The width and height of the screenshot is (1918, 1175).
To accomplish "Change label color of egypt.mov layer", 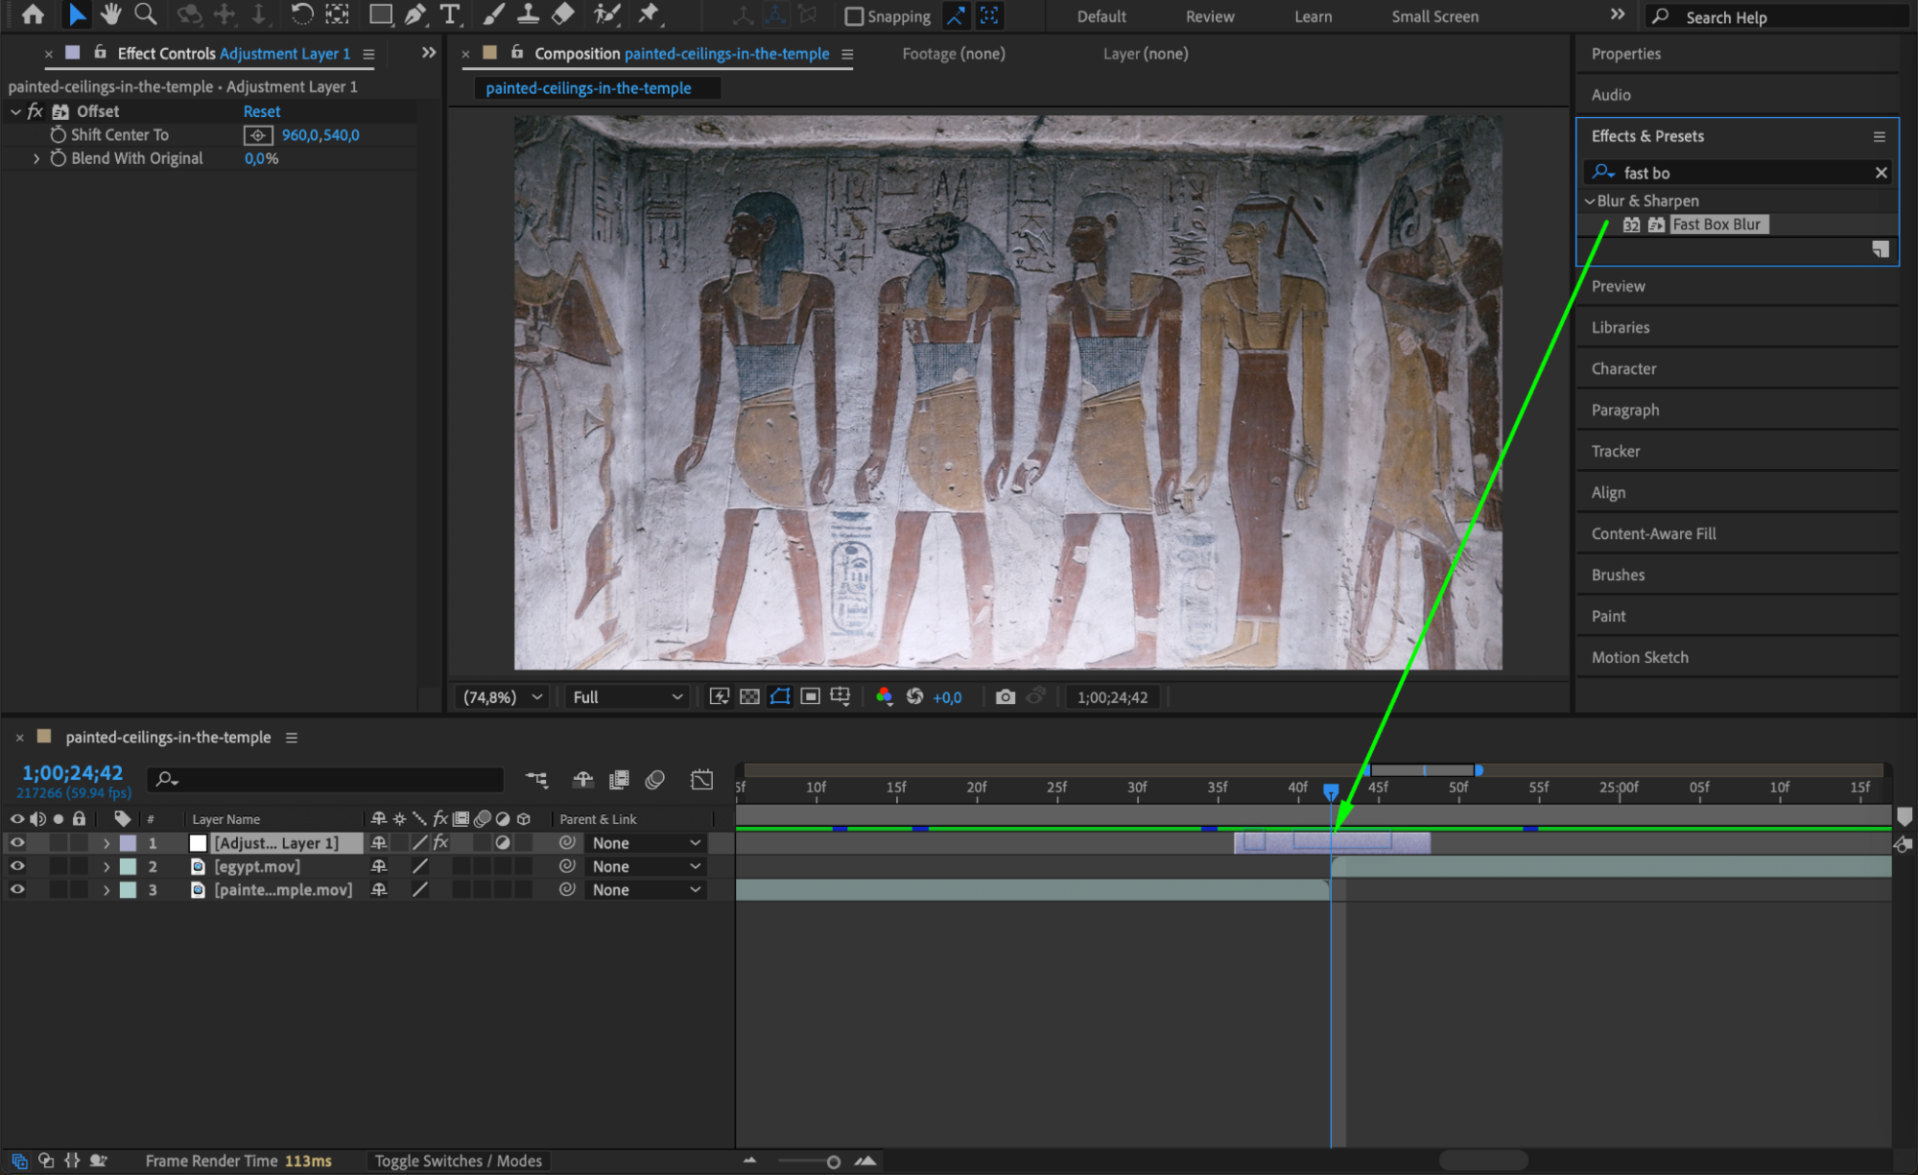I will click(128, 866).
